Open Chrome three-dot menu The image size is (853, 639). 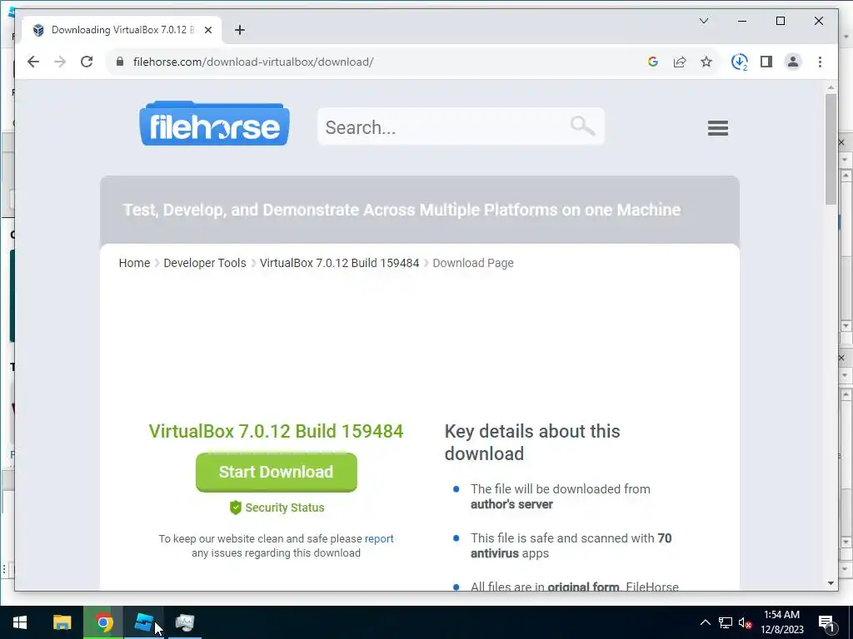(820, 62)
